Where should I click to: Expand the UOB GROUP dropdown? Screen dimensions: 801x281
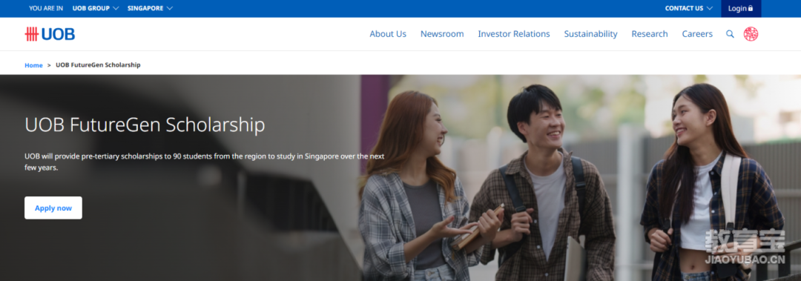tap(96, 8)
